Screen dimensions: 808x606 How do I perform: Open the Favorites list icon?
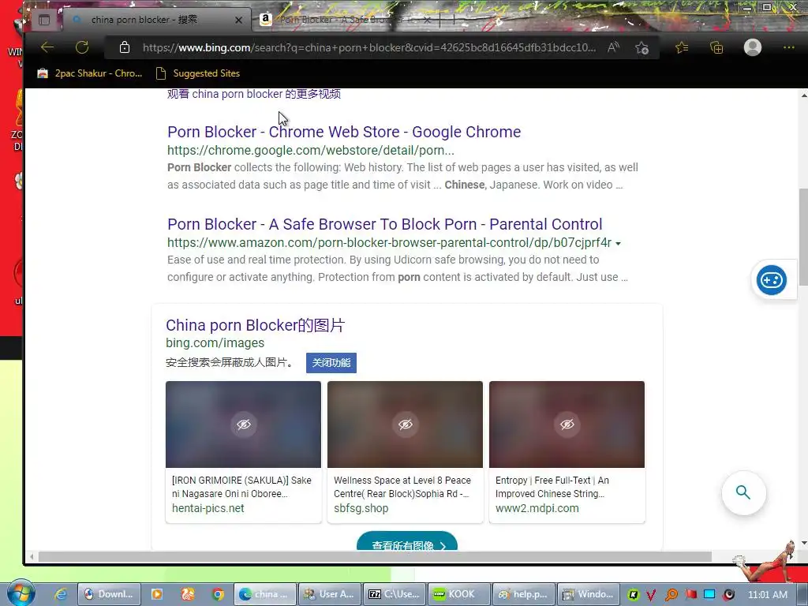tap(682, 47)
